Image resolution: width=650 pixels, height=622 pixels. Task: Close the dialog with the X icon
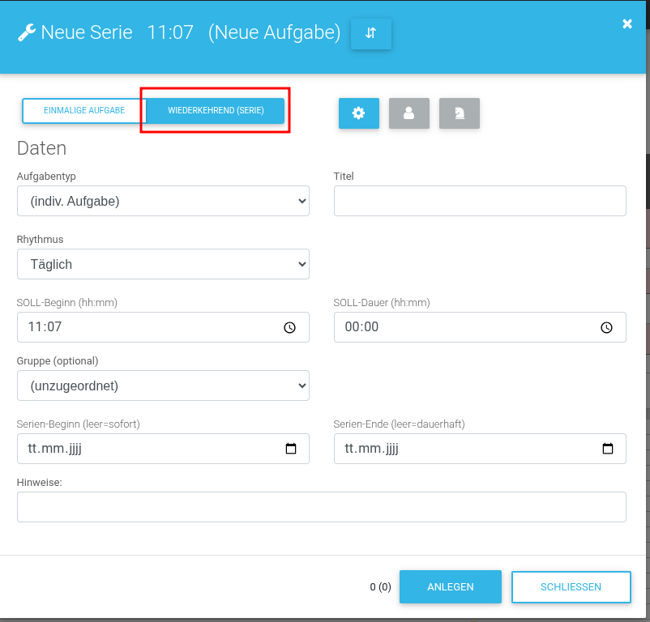coord(626,24)
